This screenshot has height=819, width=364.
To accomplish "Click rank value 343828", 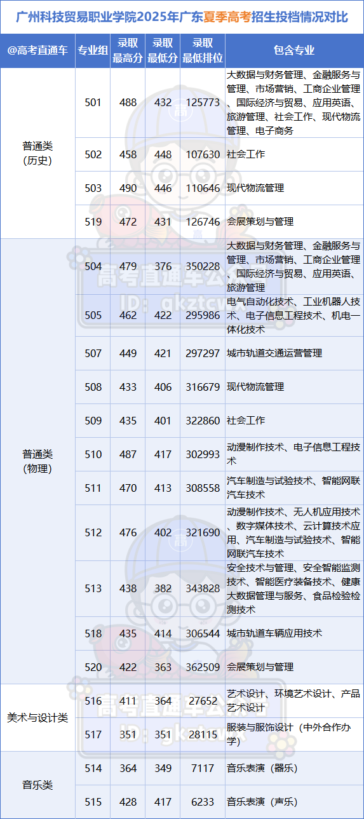I will coord(203,588).
